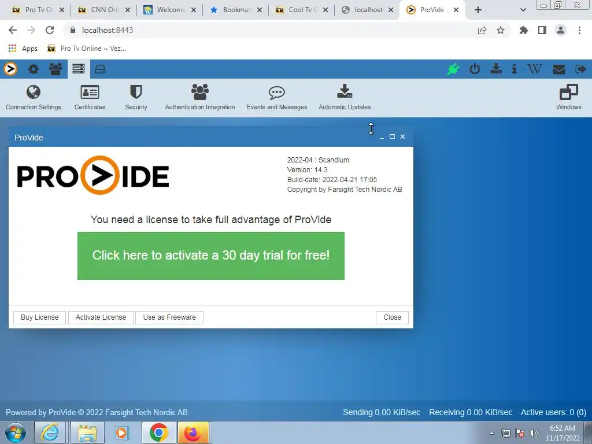Show hidden system tray icons arrow
This screenshot has width=592, height=444.
point(491,433)
